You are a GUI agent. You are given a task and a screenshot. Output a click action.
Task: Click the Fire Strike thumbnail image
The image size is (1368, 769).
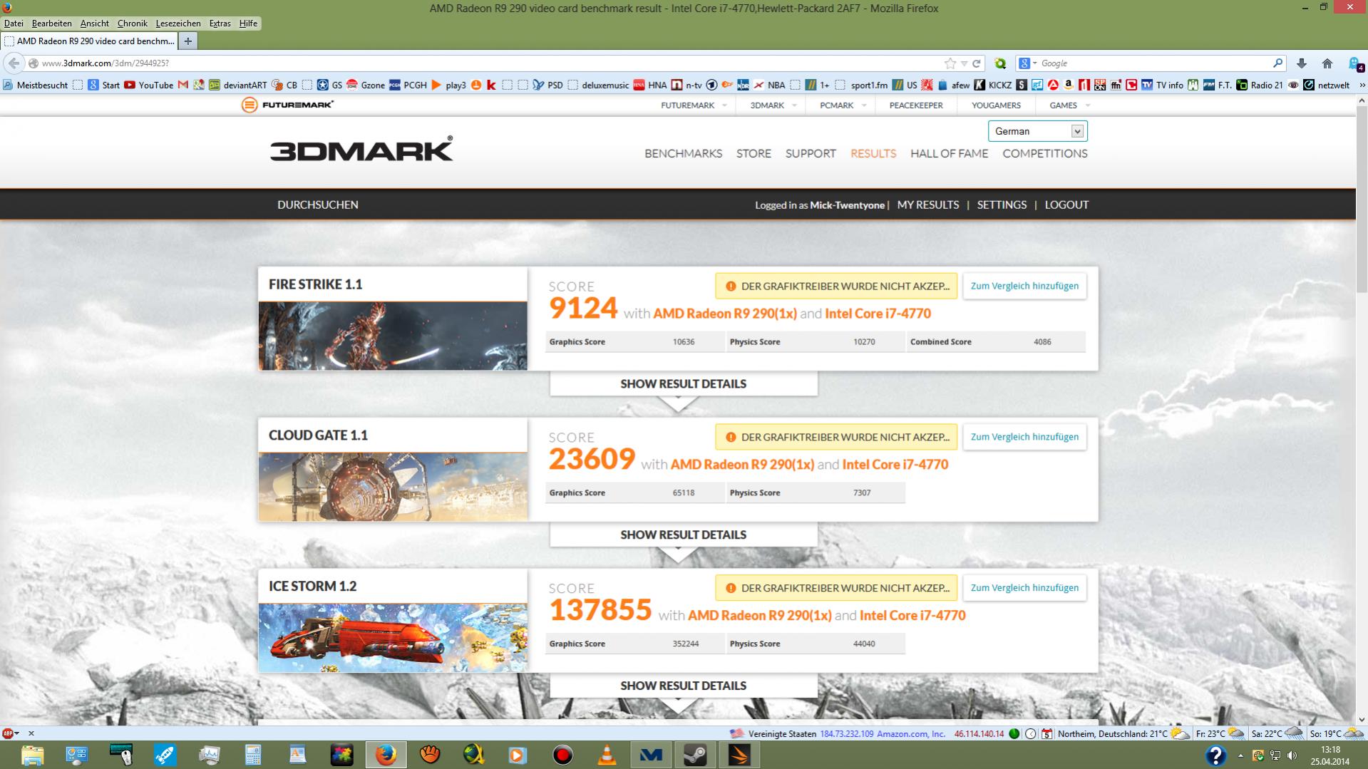tap(393, 336)
